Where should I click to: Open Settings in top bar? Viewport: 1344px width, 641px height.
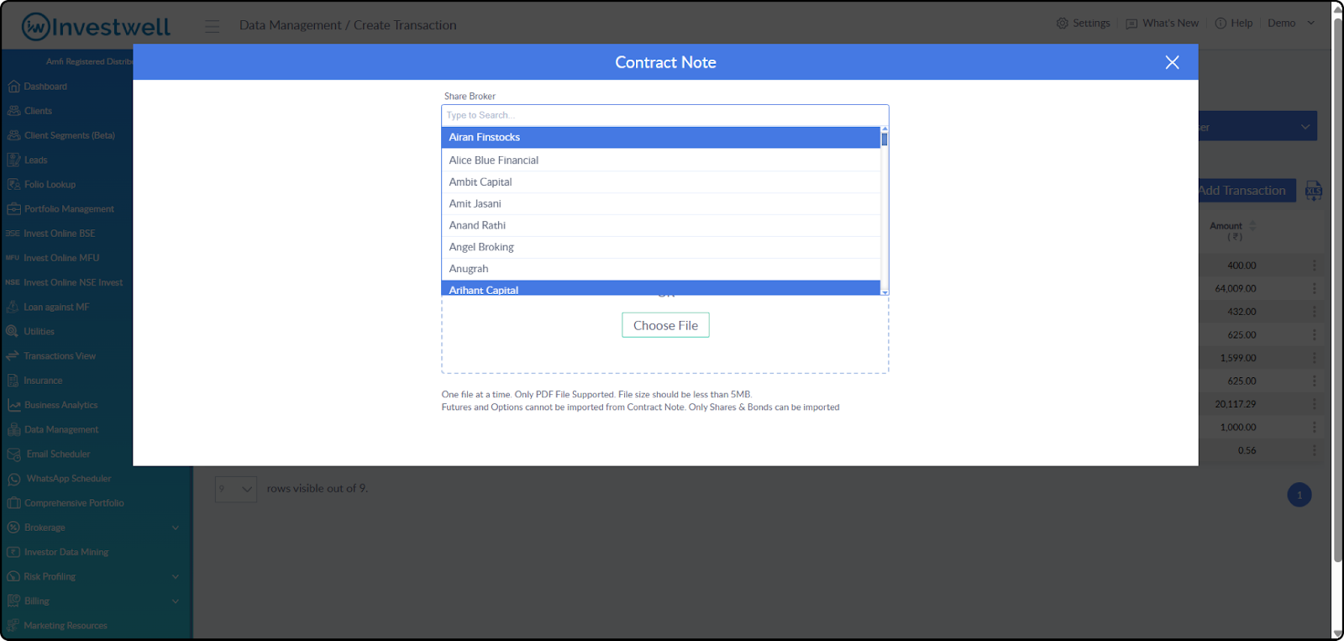[1083, 24]
